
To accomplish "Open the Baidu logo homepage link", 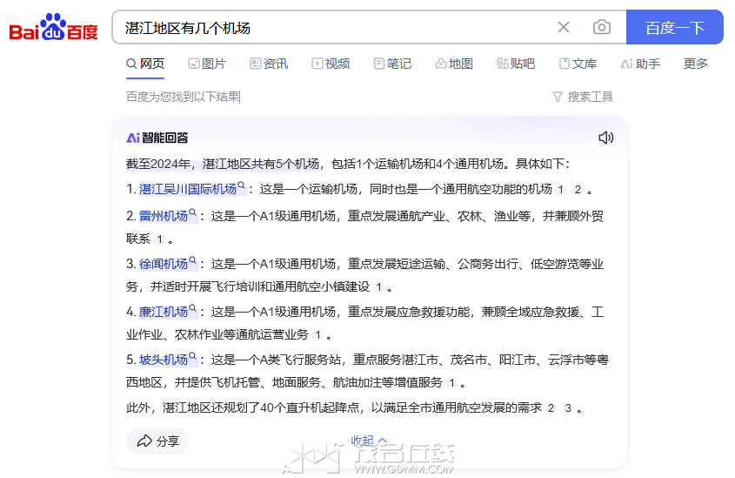I will pyautogui.click(x=53, y=27).
